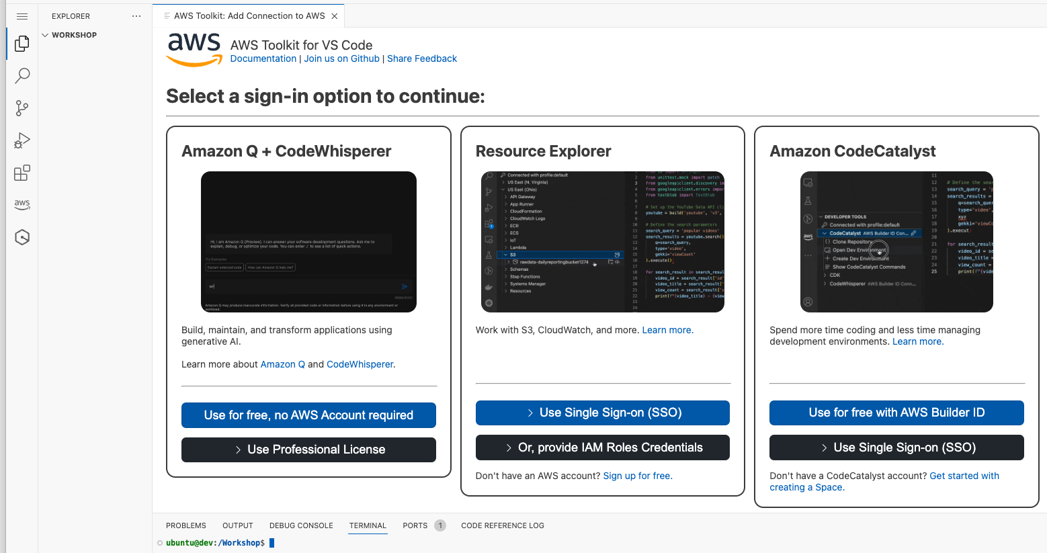Image resolution: width=1047 pixels, height=553 pixels.
Task: Select the AWS Toolkit: Add Connection to AWS tab
Action: [x=249, y=16]
